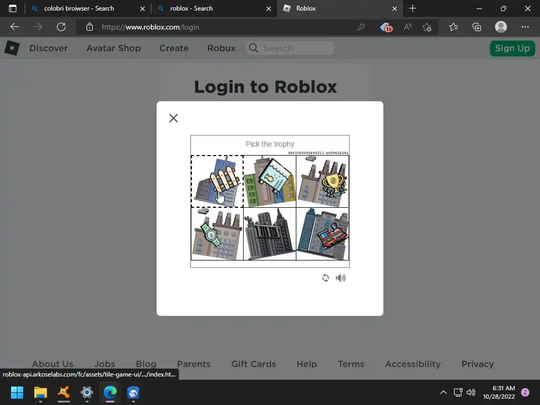
Task: Open the orange antivirus taskbar icon
Action: click(x=63, y=392)
